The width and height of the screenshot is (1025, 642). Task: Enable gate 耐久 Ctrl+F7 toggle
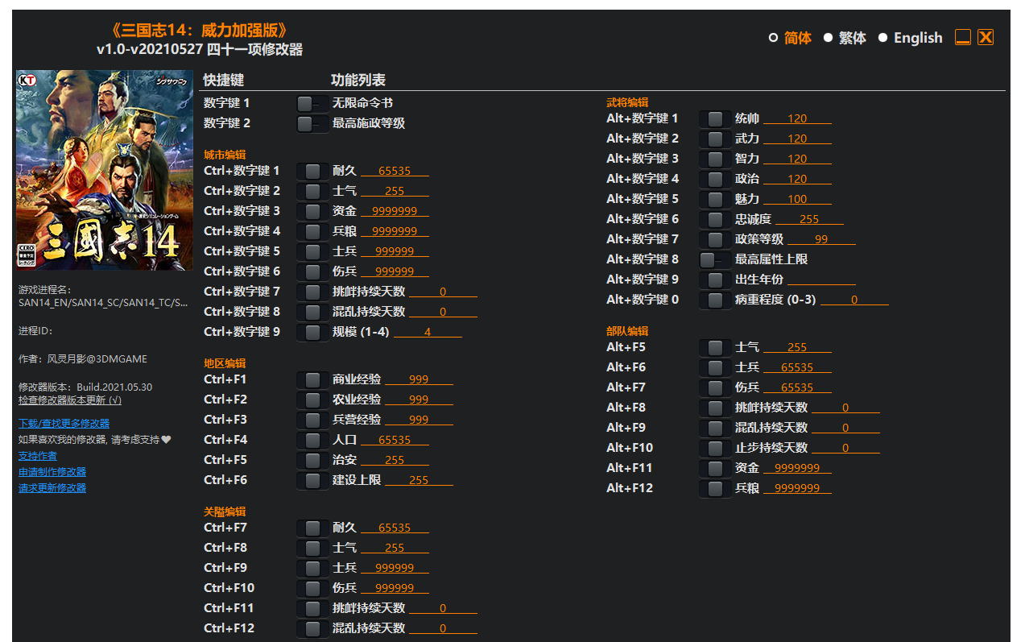tap(312, 528)
